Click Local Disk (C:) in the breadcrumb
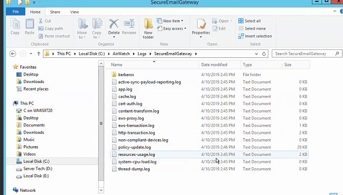Viewport: 343px width, 195px height. [x=92, y=54]
